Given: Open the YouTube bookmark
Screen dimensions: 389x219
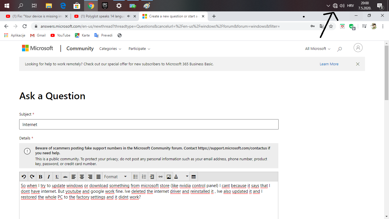Looking at the screenshot, I should click(60, 35).
